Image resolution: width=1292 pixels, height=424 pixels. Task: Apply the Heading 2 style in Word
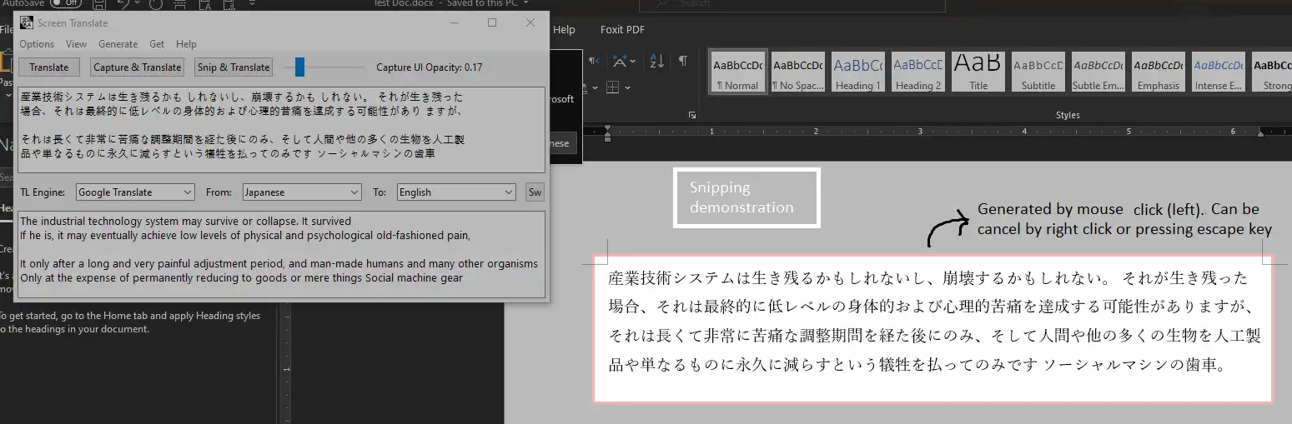tap(917, 73)
